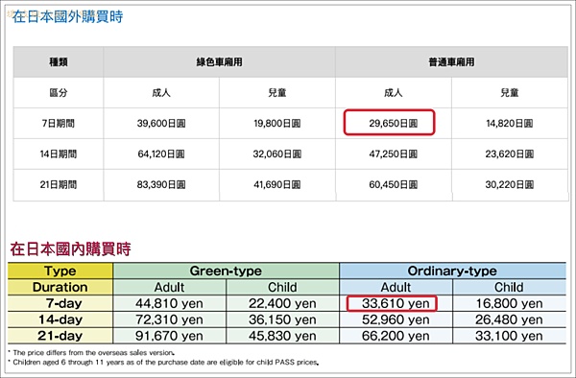The width and height of the screenshot is (576, 378).
Task: Select the 47,250日圓 cell
Action: pos(394,154)
